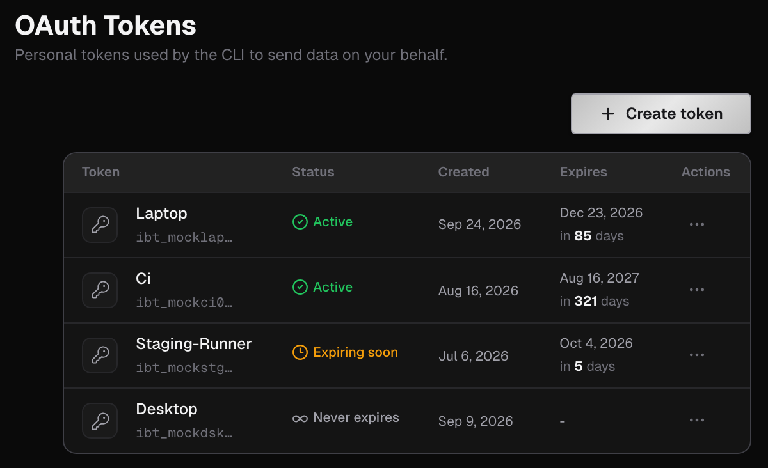Select the Staging-Runner token name
This screenshot has height=468, width=768.
click(194, 344)
